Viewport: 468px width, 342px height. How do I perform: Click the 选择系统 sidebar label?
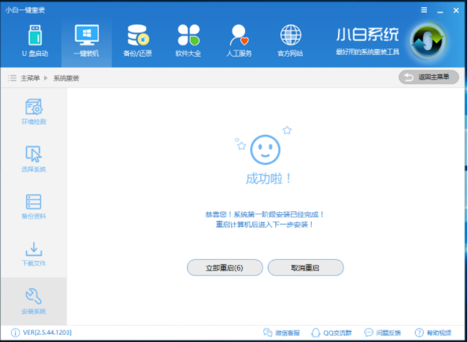34,170
